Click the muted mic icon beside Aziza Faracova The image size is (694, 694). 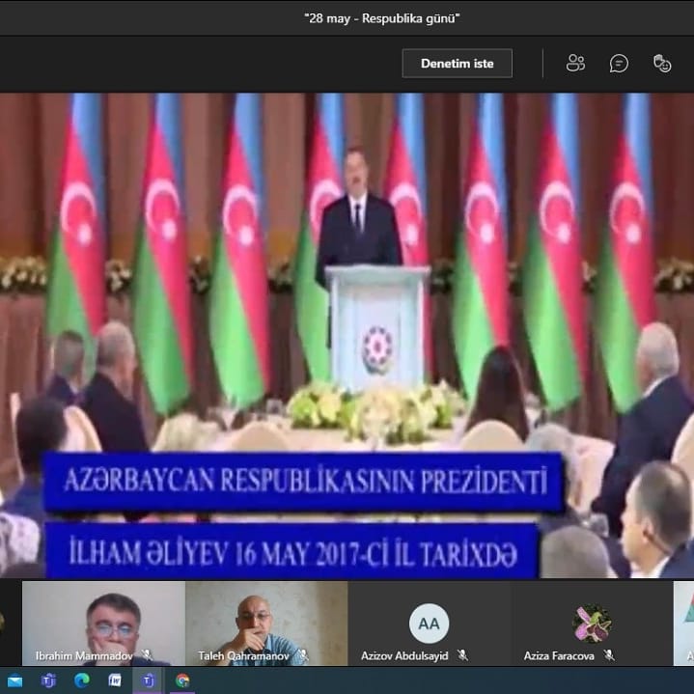[x=609, y=654]
